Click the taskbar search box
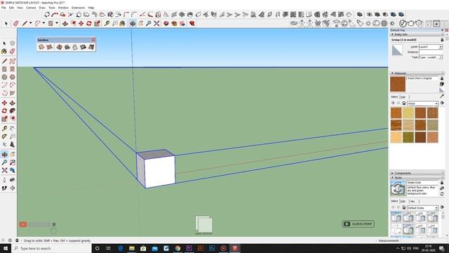 pos(51,248)
